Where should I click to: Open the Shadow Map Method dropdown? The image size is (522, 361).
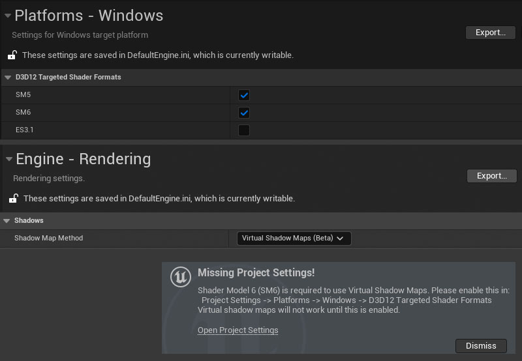coord(294,238)
